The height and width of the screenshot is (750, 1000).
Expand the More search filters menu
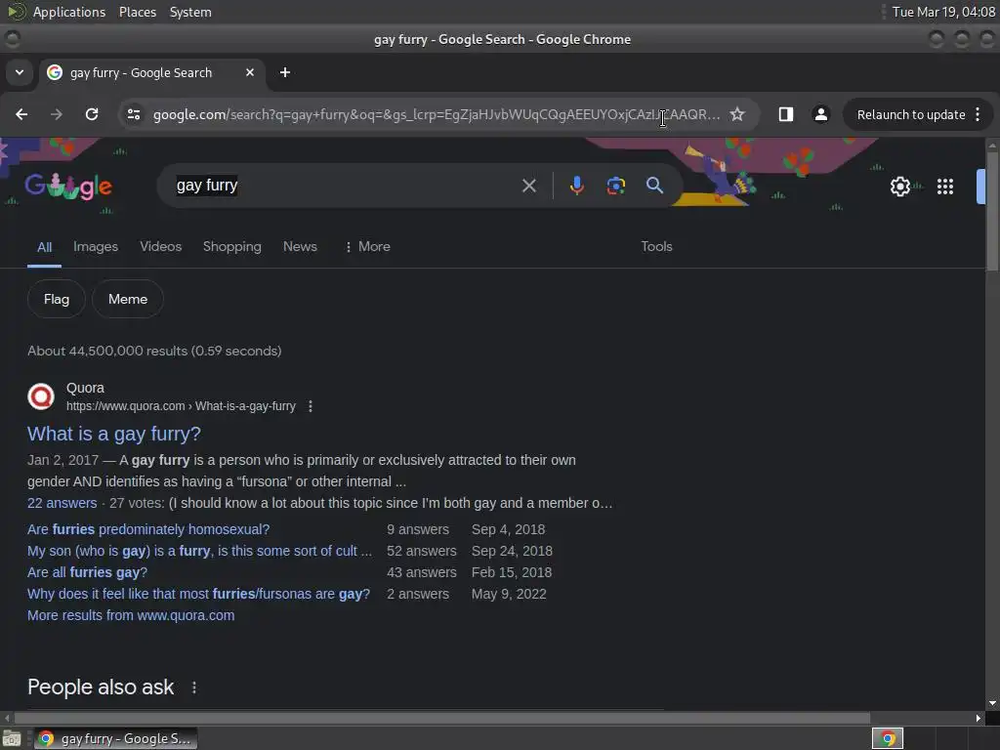[368, 247]
